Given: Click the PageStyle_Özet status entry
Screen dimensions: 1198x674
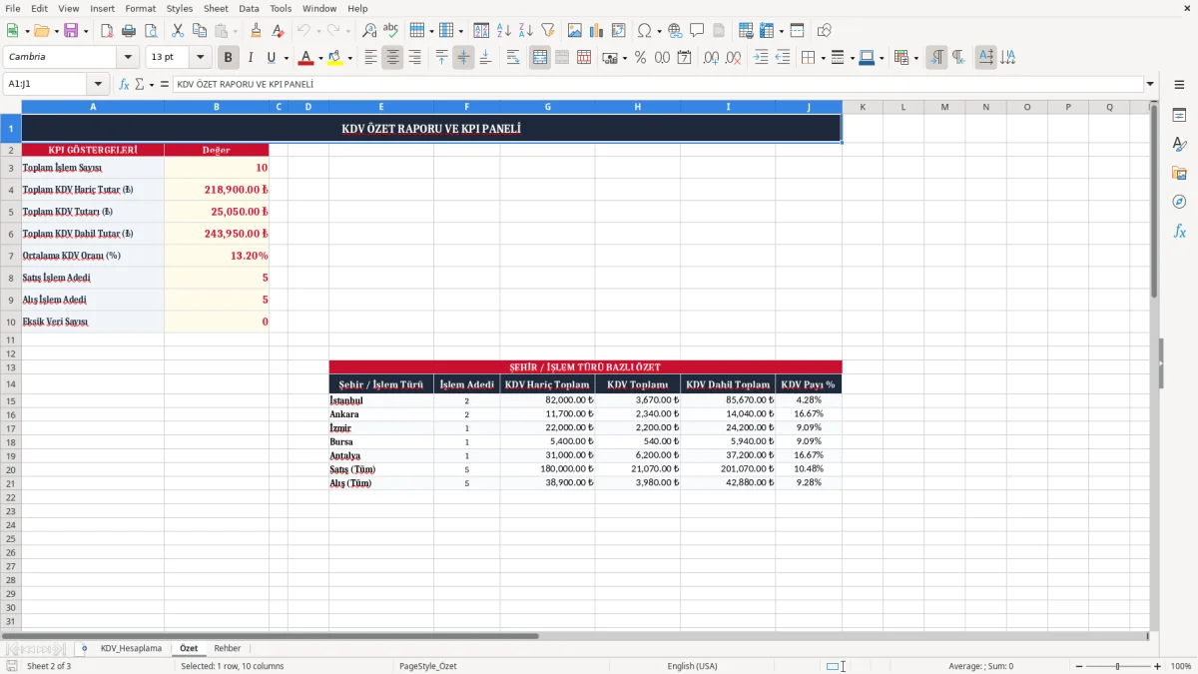Looking at the screenshot, I should (x=427, y=666).
